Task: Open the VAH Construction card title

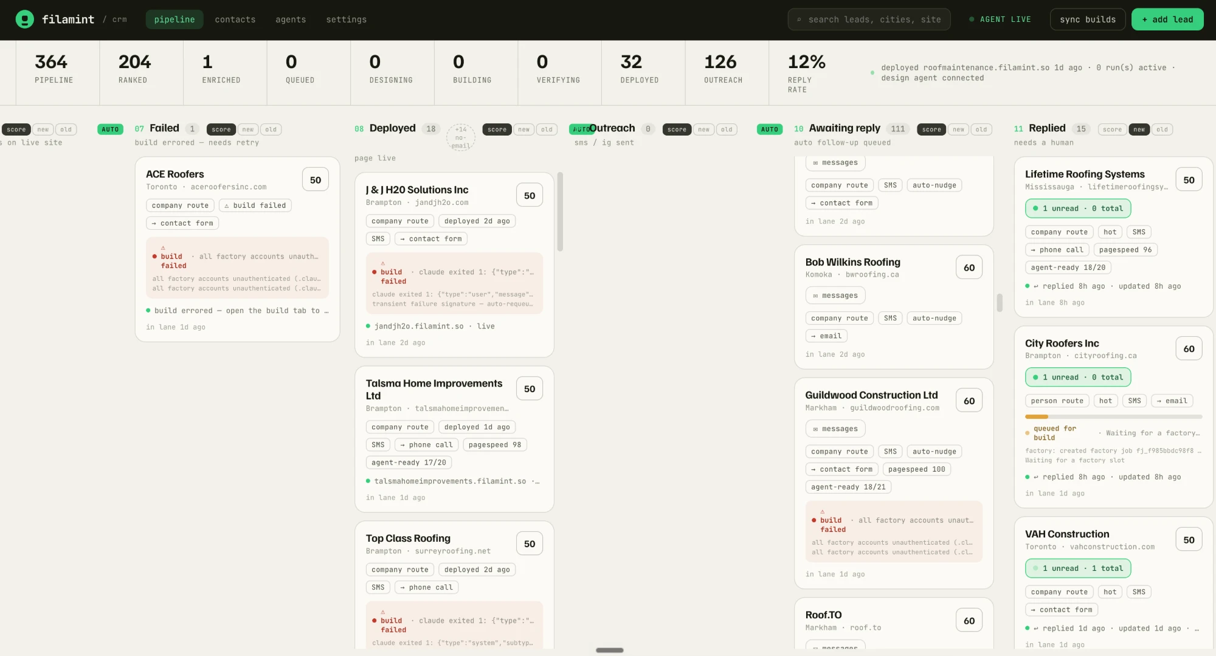Action: pos(1067,534)
